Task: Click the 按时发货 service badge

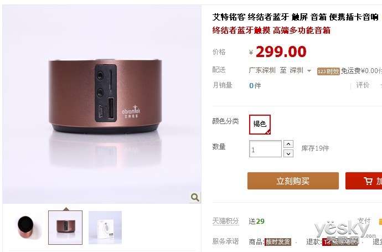Action: 278,242
